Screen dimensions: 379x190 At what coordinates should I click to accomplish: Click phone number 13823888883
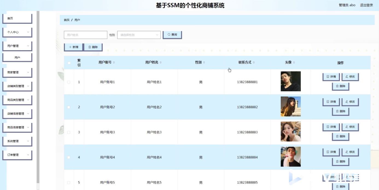247,132
